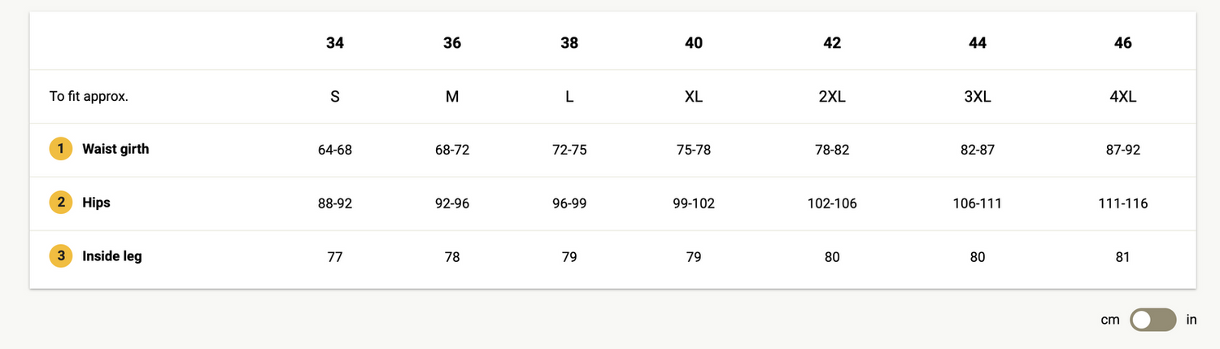Click the yellow number 2 badge

[x=61, y=203]
